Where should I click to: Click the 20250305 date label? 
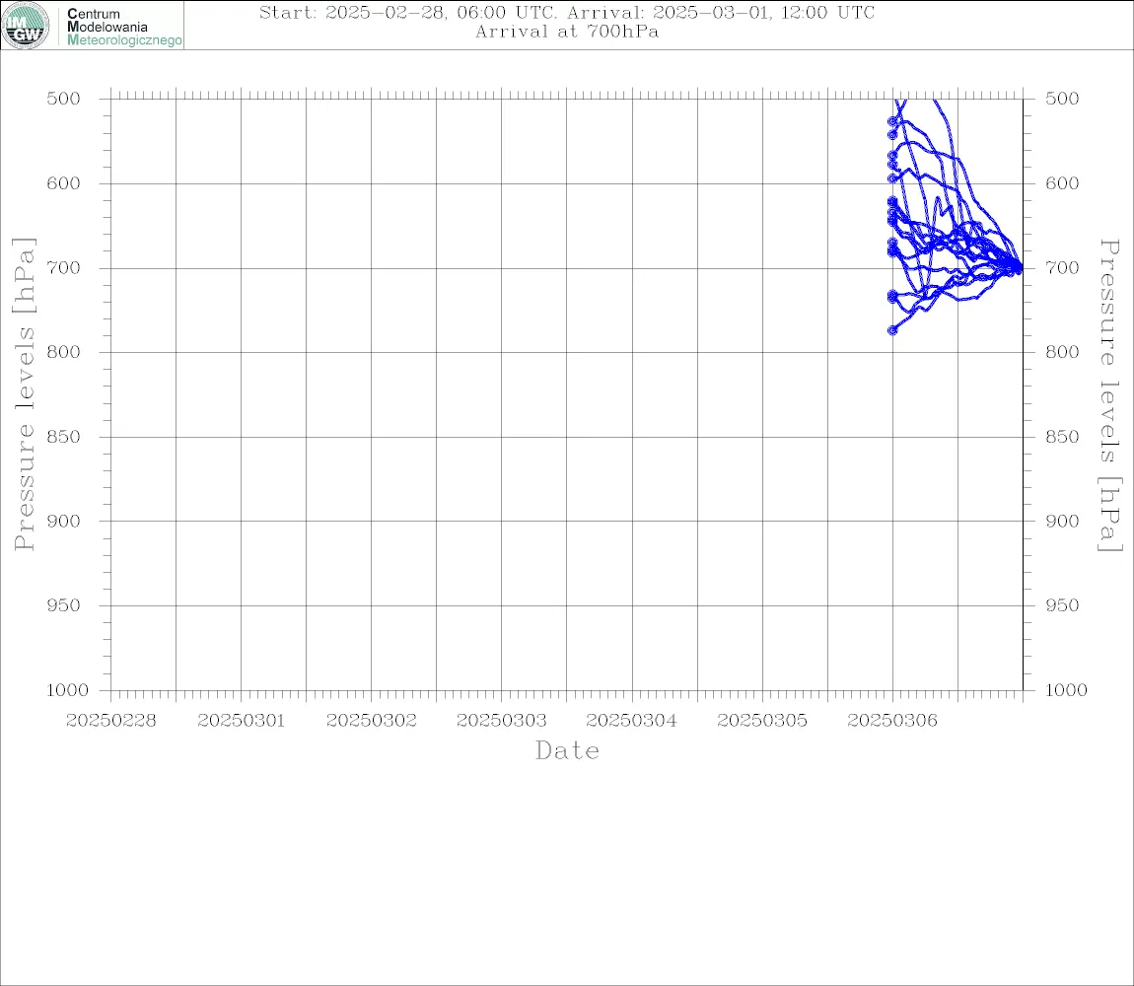coord(762,721)
